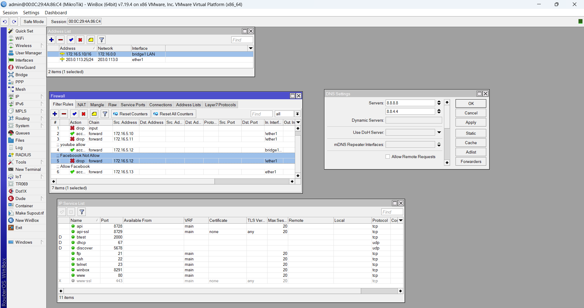The image size is (584, 308).
Task: Click the blue enable checkmark in Firewall toolbar
Action: (74, 114)
